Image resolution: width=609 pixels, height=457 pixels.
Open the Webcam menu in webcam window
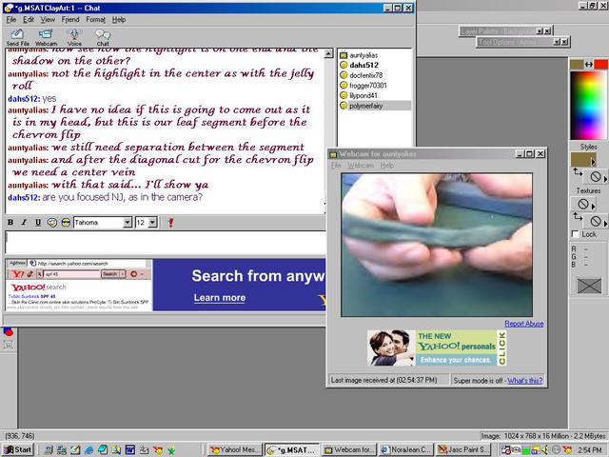tap(360, 165)
